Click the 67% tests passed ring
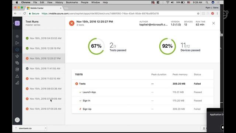 96,46
